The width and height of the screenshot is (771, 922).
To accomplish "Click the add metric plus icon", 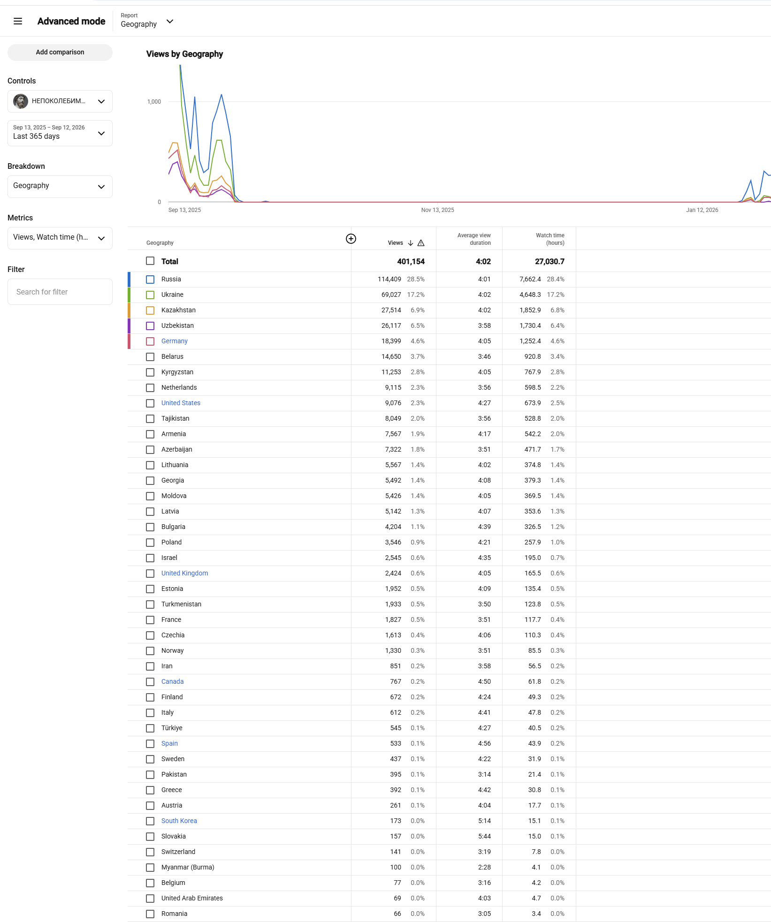I will pyautogui.click(x=351, y=239).
